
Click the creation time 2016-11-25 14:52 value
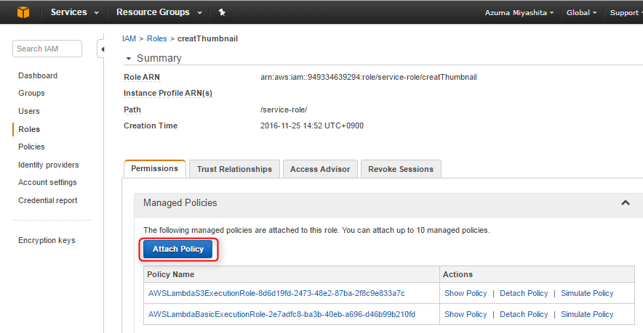click(x=311, y=126)
